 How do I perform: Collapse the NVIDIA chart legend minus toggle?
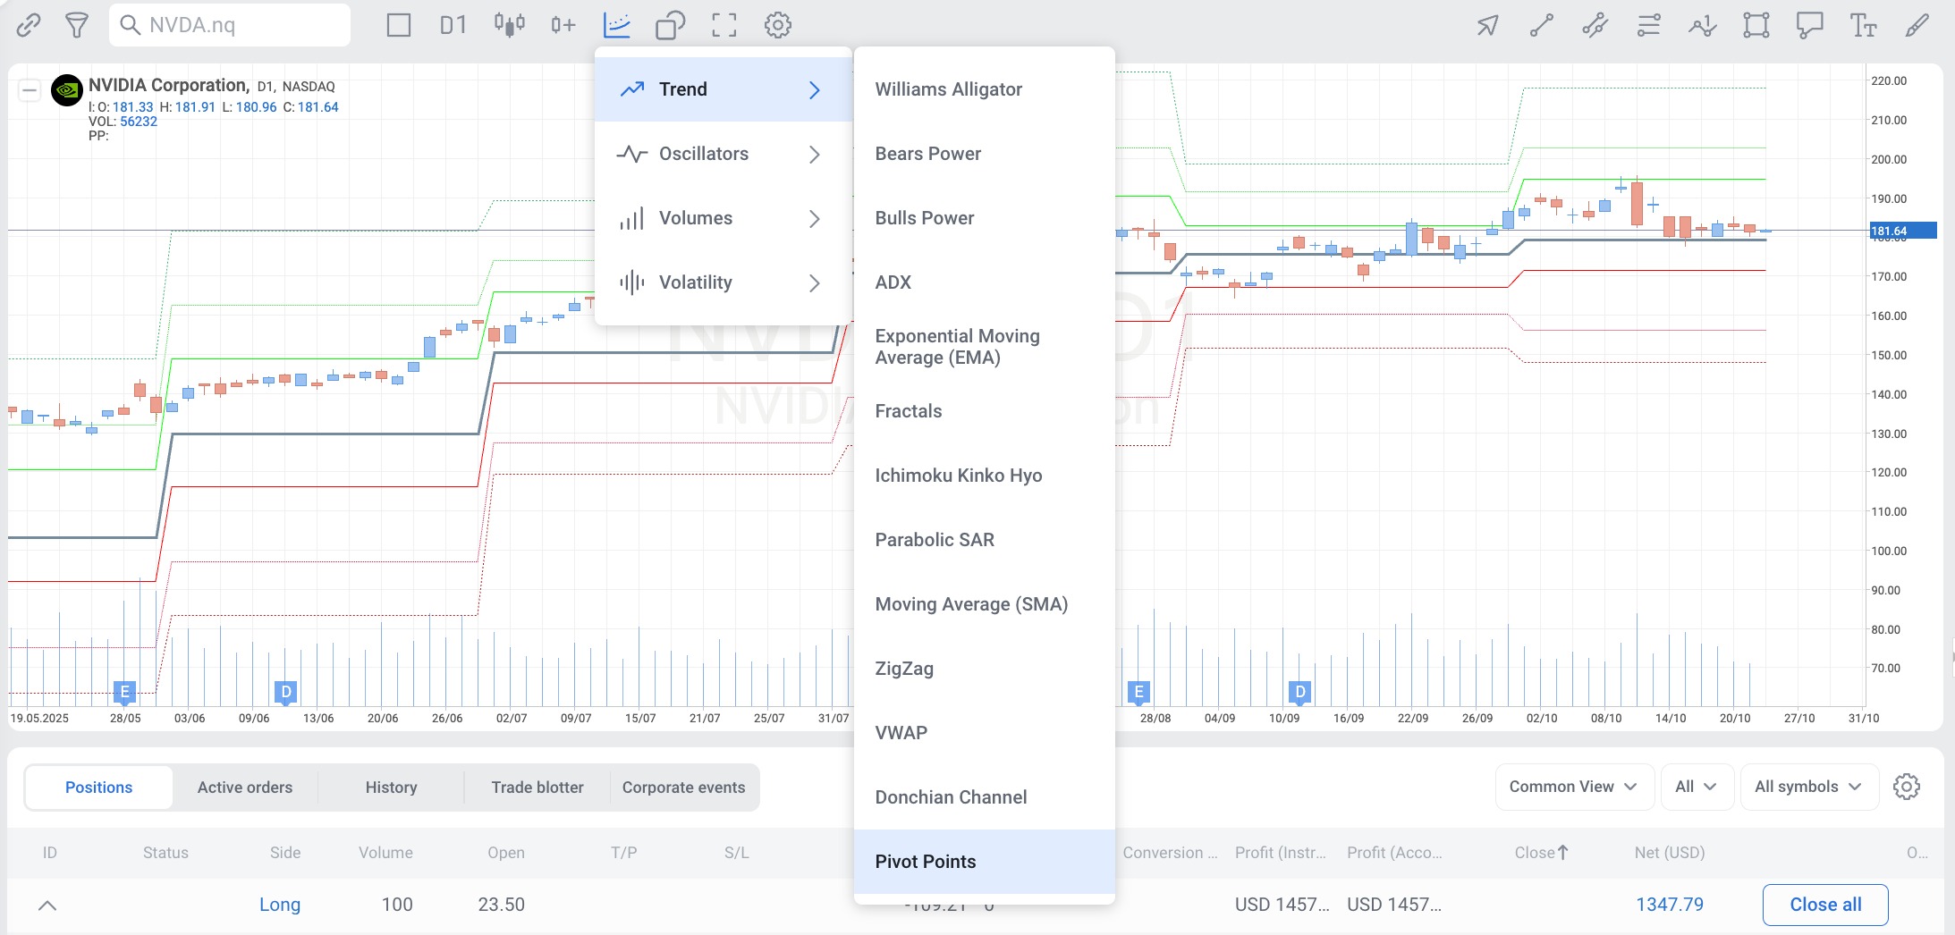[x=30, y=90]
